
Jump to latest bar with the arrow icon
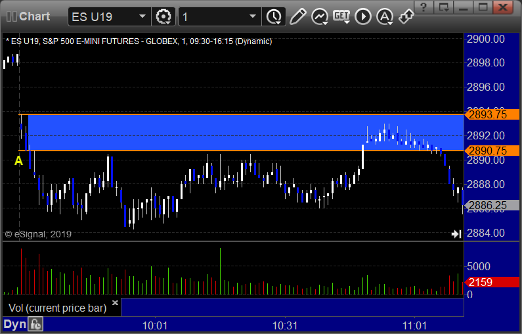coord(456,234)
